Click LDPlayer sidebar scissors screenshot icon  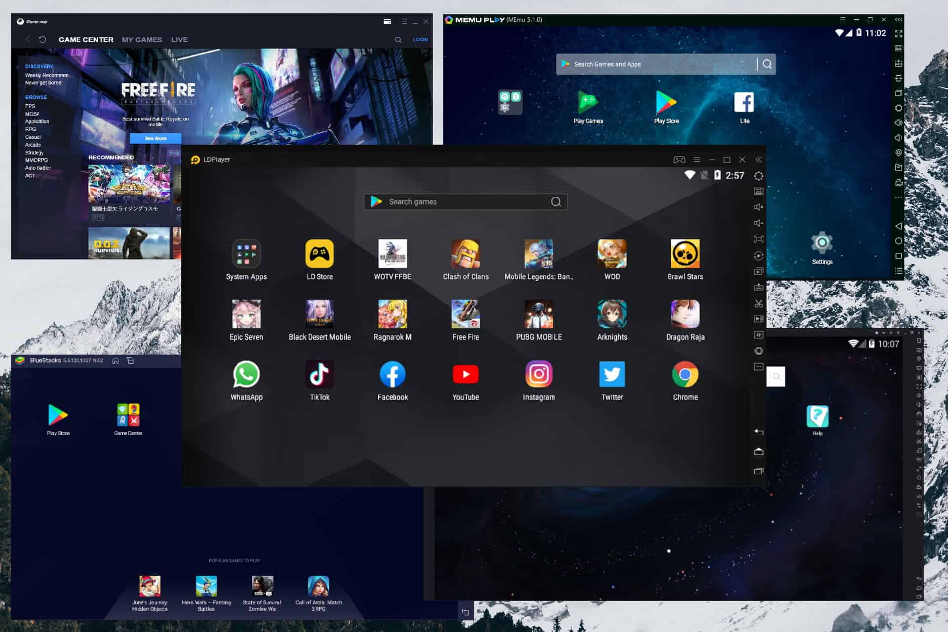759,303
